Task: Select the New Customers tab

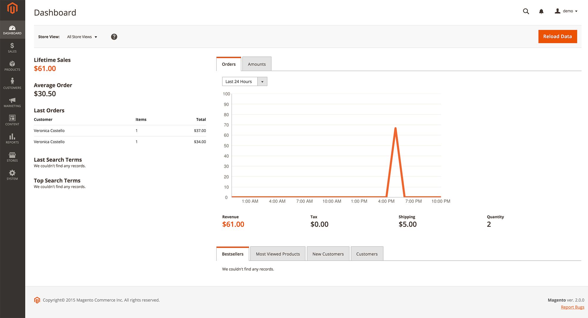Action: click(328, 254)
